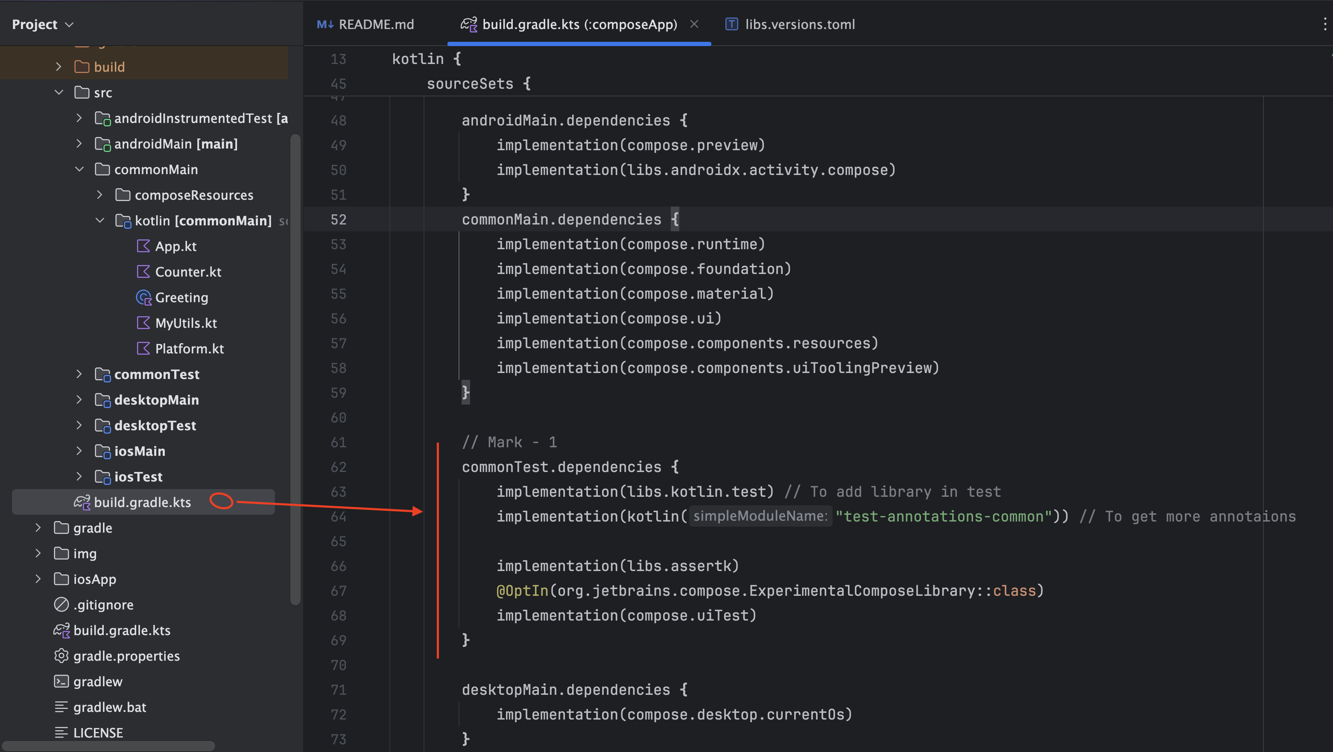The height and width of the screenshot is (752, 1333).
Task: Click the App.kt Kotlin file icon
Action: tap(143, 246)
